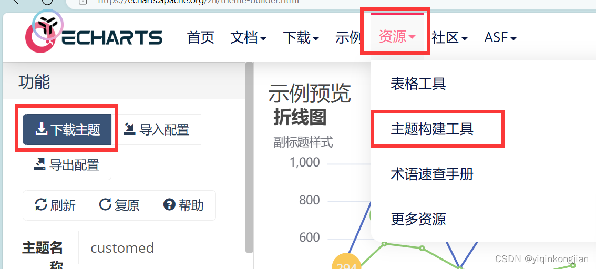Viewport: 596px width, 269px height.
Task: Click the 复原 reset button
Action: click(x=119, y=205)
